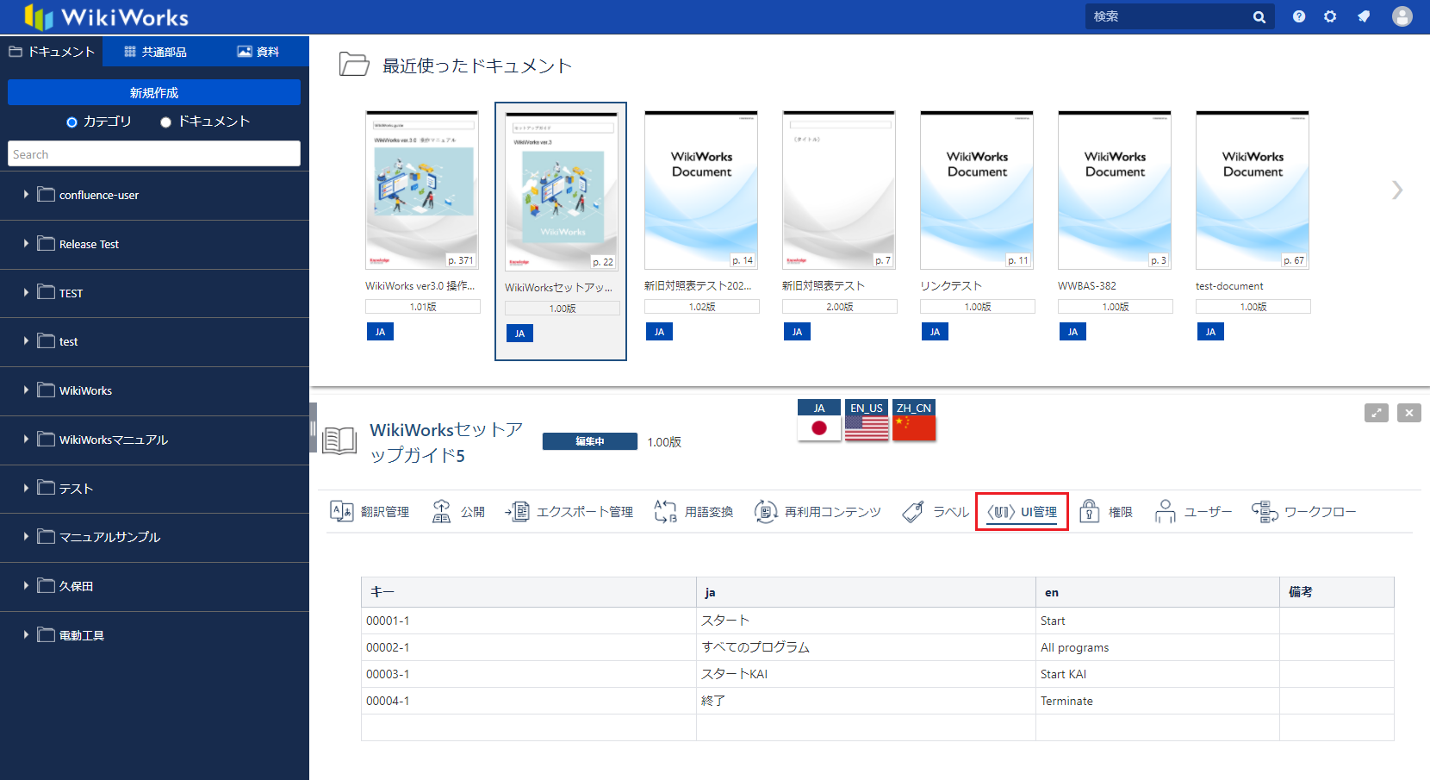Image resolution: width=1430 pixels, height=780 pixels.
Task: Expand the 久保田 folder
Action: click(26, 586)
